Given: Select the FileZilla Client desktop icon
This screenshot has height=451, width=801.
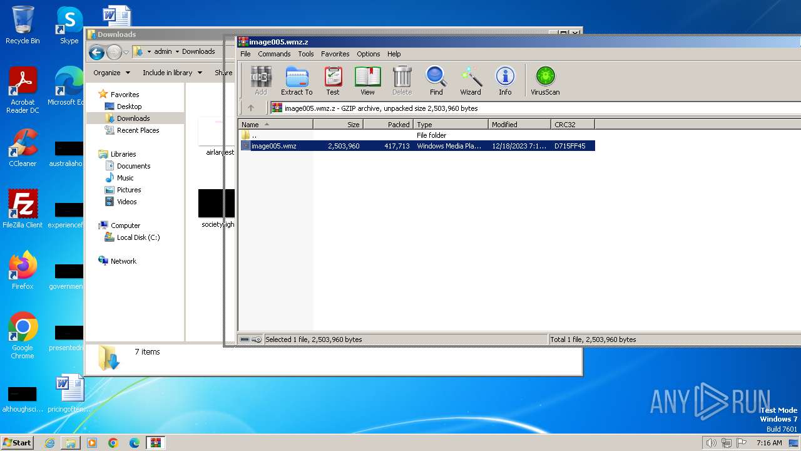Looking at the screenshot, I should click(x=23, y=209).
